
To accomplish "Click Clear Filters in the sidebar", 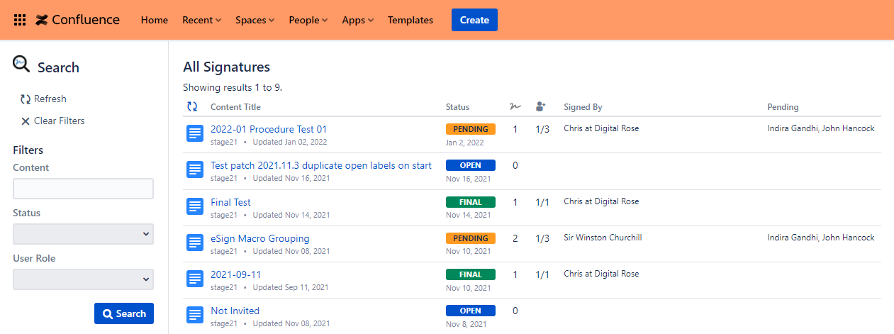I will (52, 121).
